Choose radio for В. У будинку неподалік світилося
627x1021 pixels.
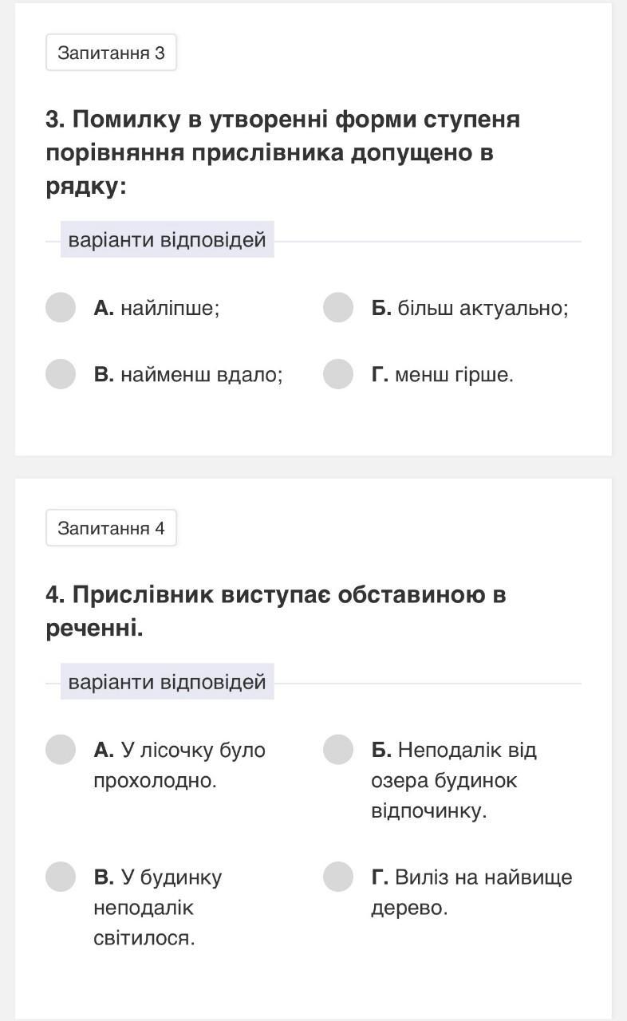61,877
